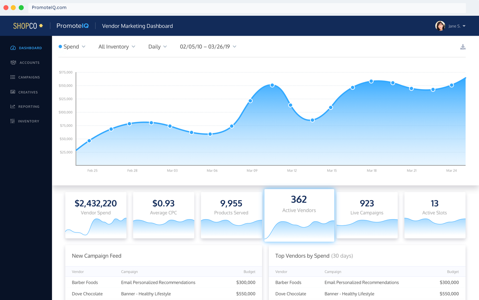The height and width of the screenshot is (300, 479).
Task: Click the Inventory sliders icon
Action: tap(13, 121)
